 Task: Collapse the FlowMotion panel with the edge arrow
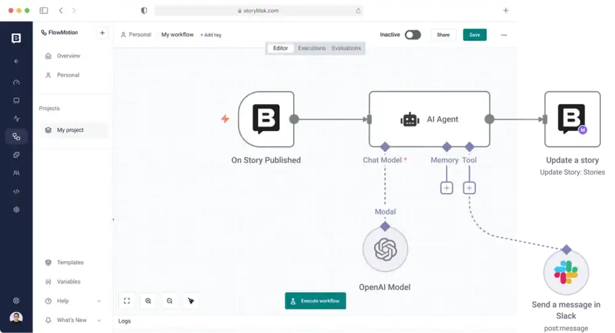point(113,219)
